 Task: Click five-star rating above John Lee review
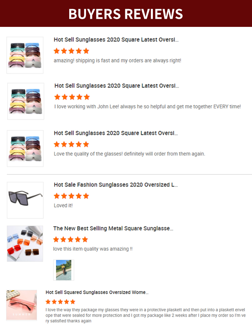coord(72,97)
